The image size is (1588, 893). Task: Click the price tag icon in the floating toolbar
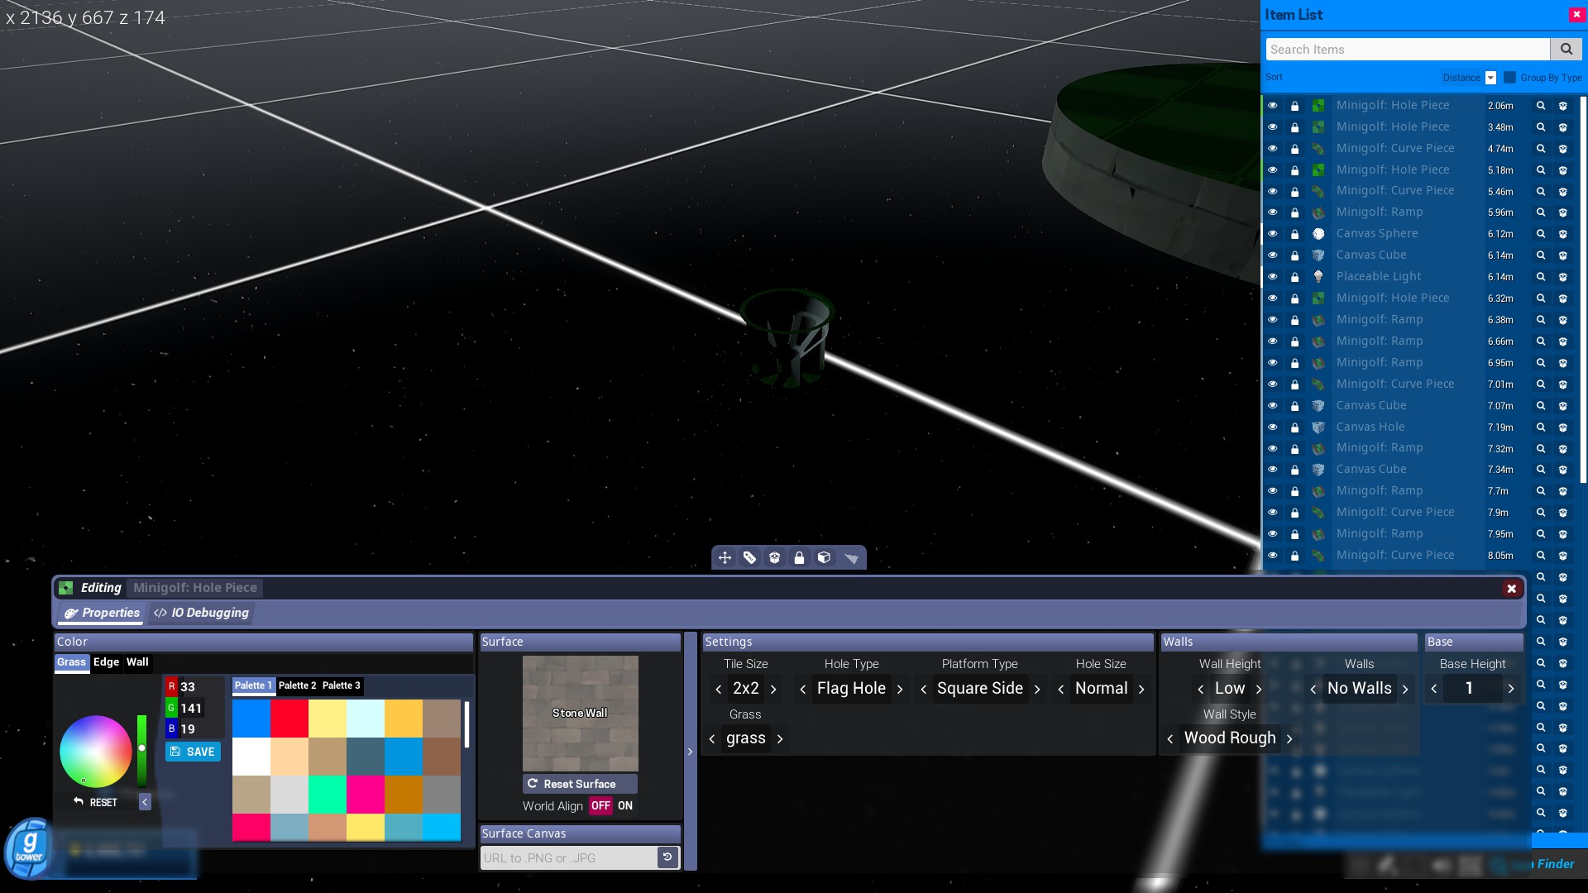[x=749, y=558]
